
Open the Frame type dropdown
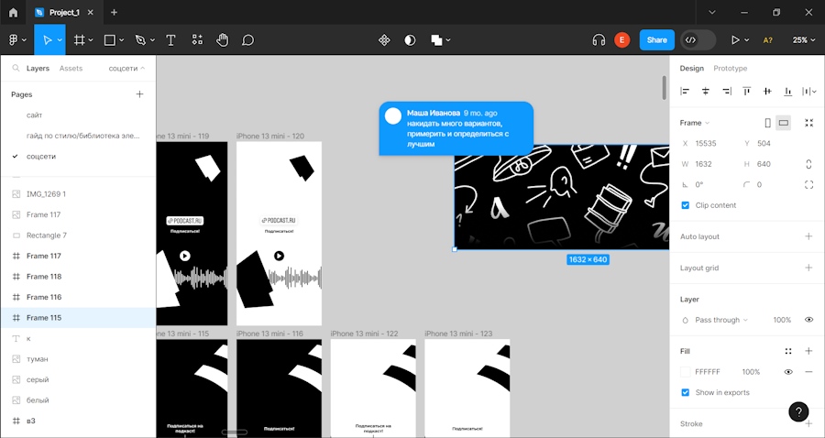coord(695,123)
